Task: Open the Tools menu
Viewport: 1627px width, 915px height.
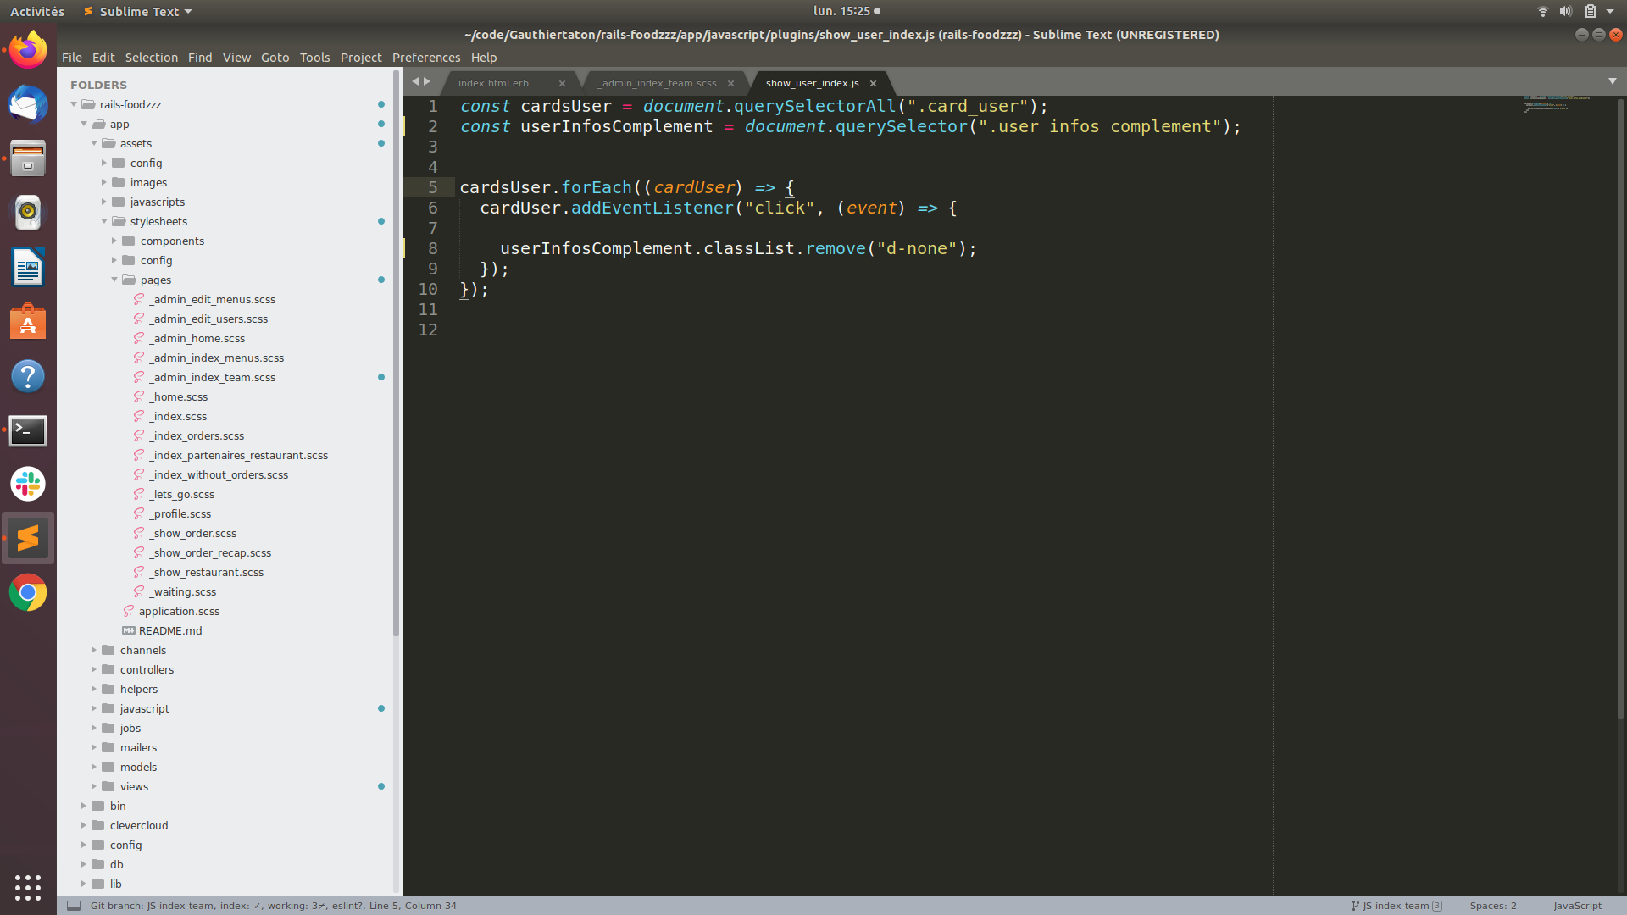Action: [x=314, y=58]
